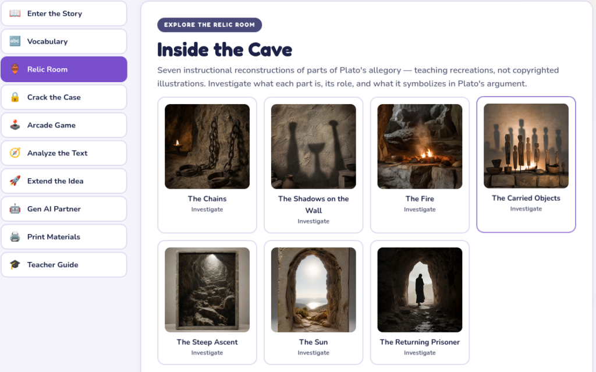This screenshot has width=596, height=372.
Task: Open the Vocabulary section label
Action: 48,41
